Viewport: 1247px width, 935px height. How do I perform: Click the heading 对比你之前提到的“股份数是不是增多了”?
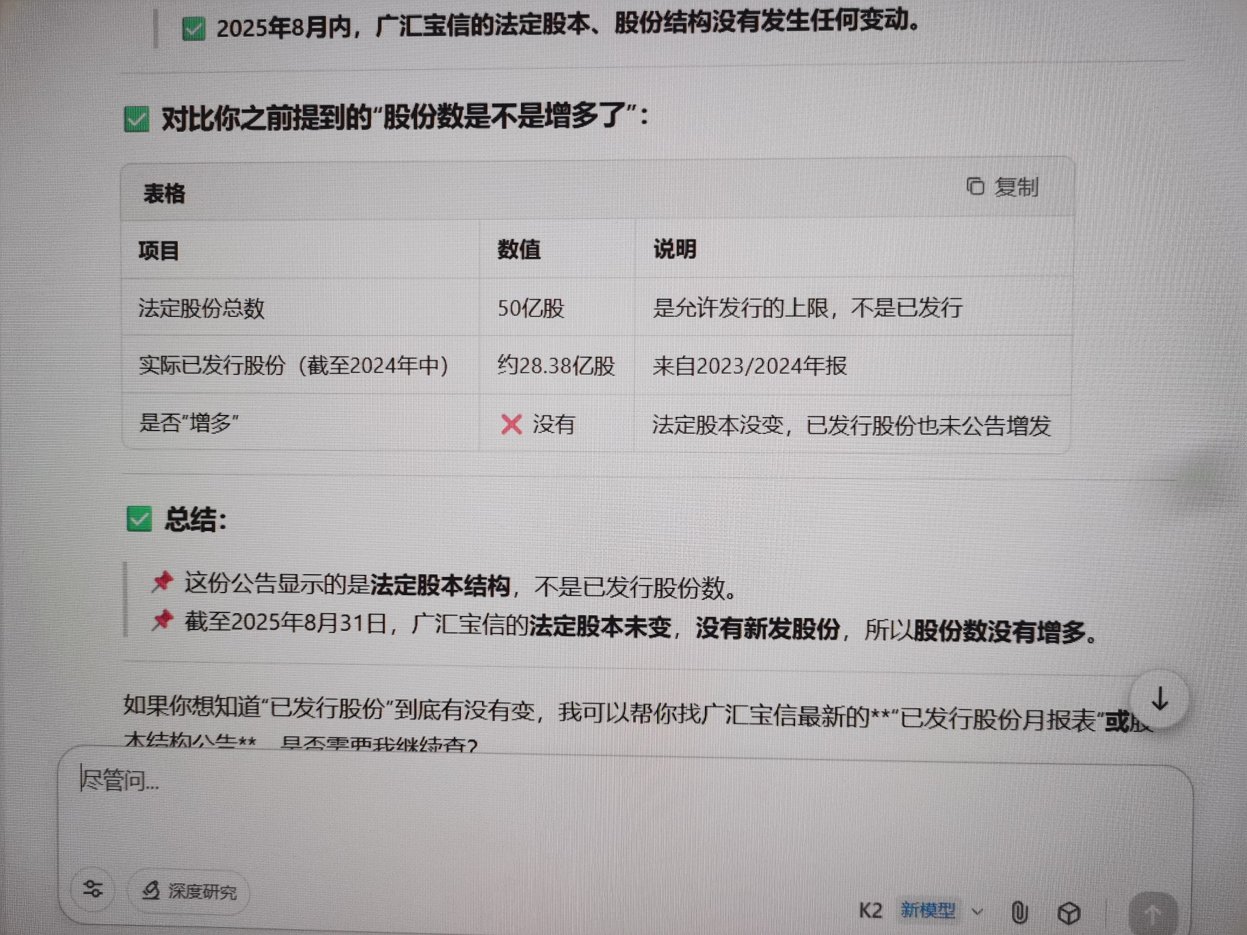[405, 117]
